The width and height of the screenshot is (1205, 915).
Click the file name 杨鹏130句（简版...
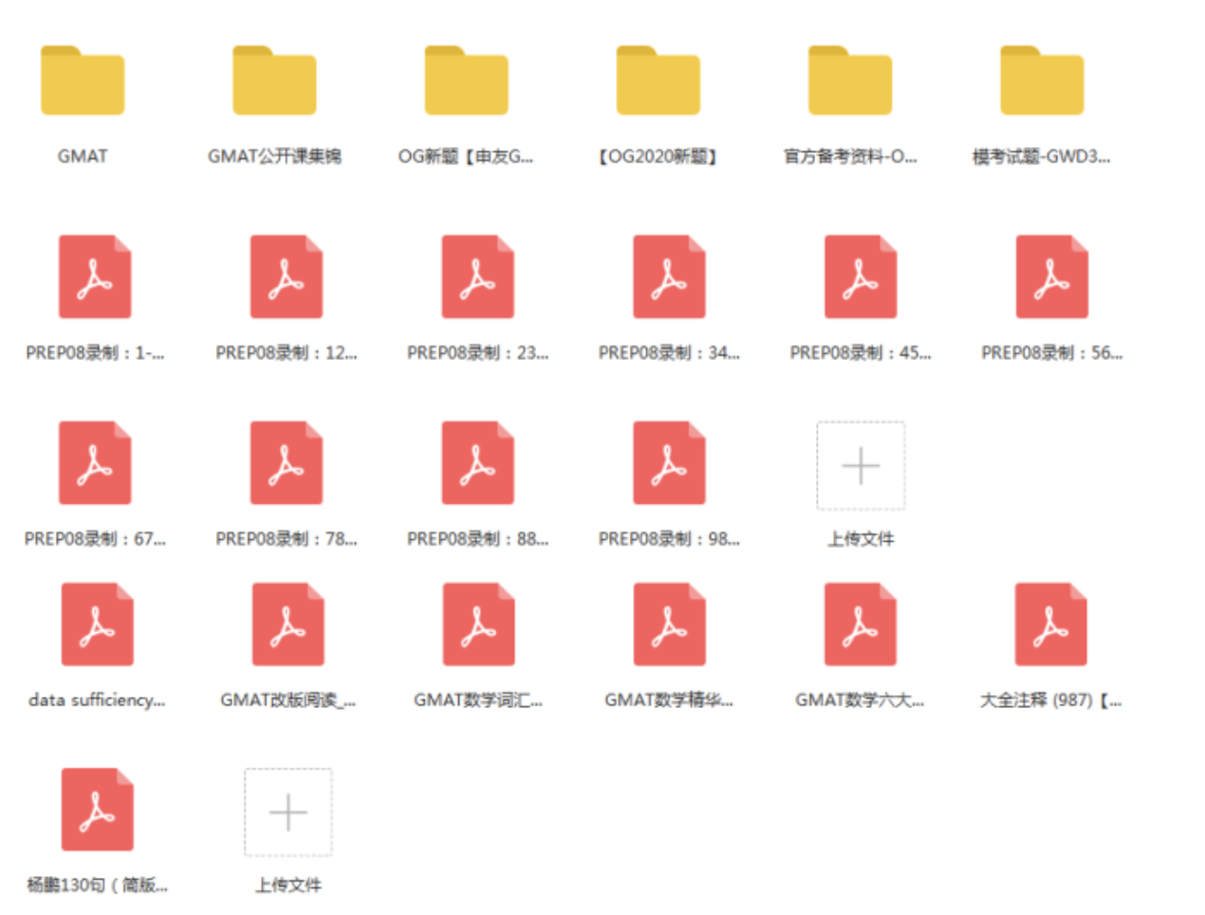(97, 886)
